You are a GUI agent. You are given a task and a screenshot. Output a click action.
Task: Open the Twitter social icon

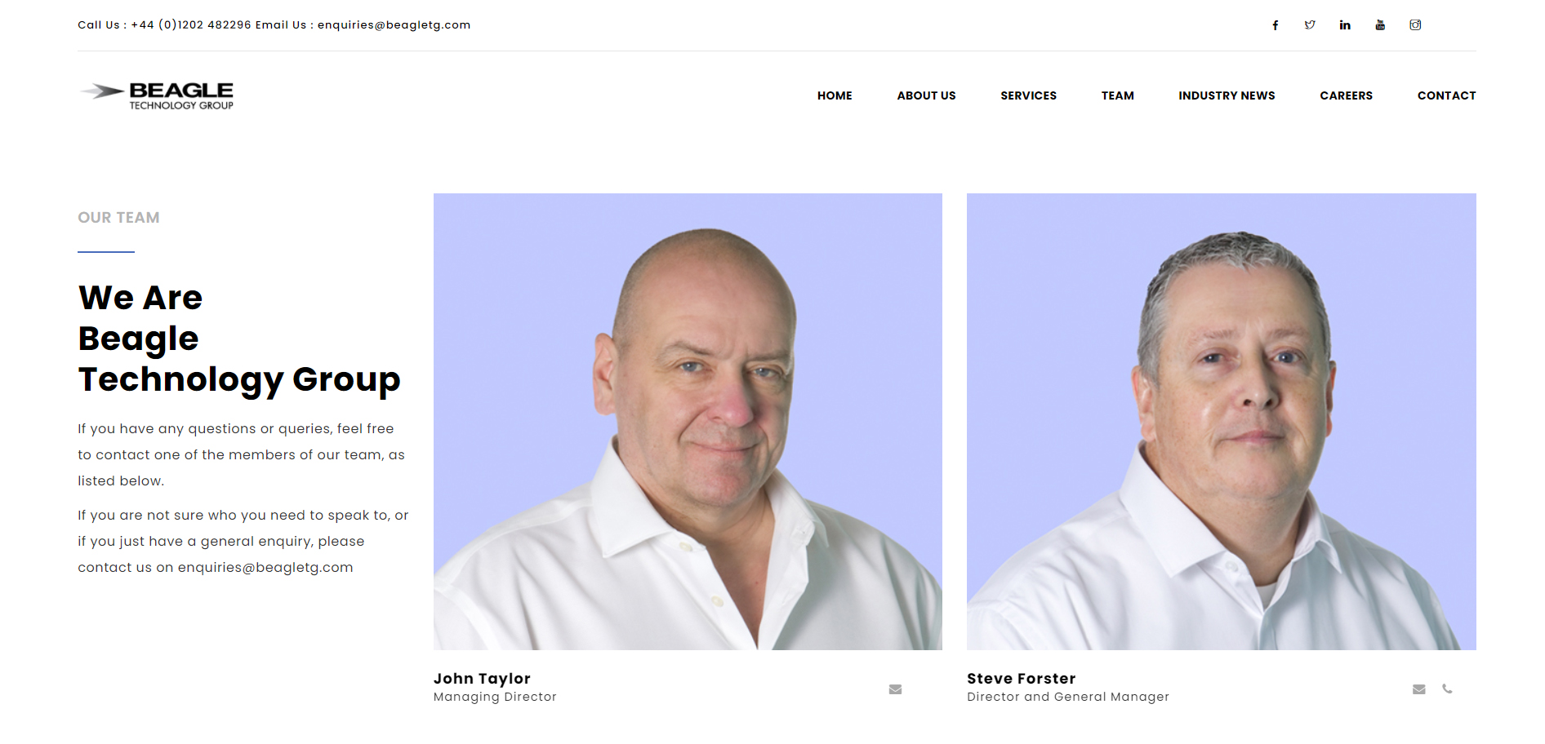pos(1310,25)
